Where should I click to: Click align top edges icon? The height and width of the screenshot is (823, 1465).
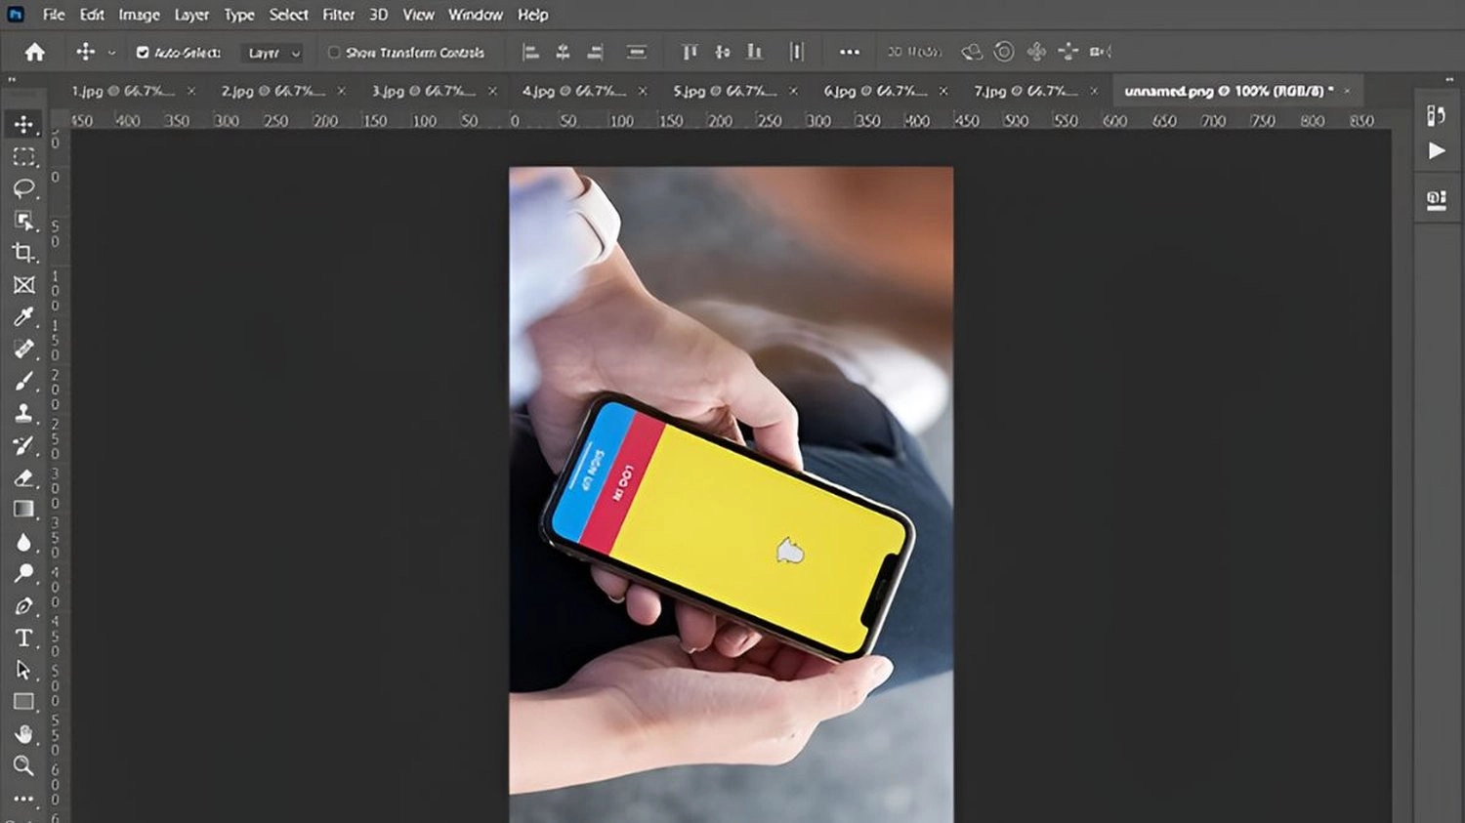690,52
